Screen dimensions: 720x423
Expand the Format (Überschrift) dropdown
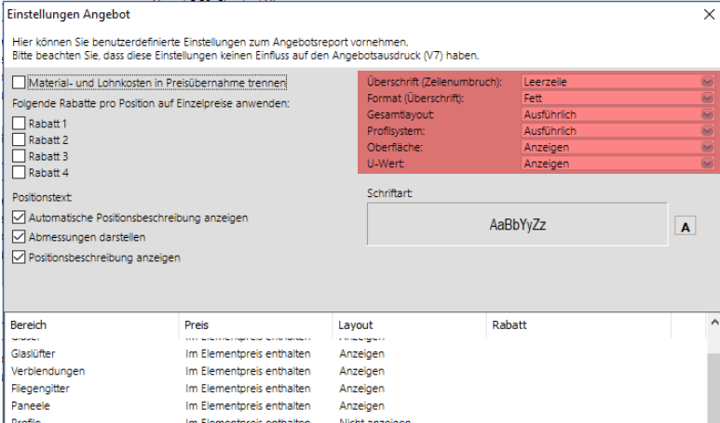pyautogui.click(x=707, y=98)
